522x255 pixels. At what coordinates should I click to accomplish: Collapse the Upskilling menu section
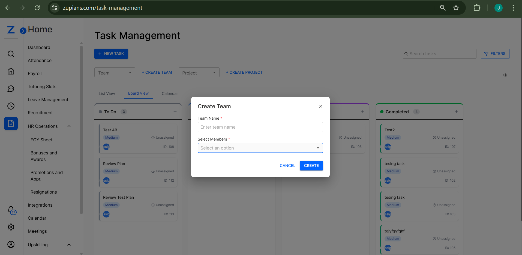pyautogui.click(x=69, y=245)
